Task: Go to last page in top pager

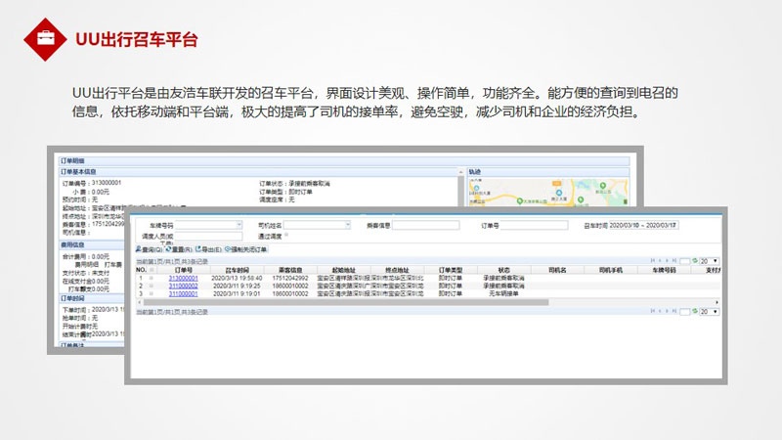Action: (x=674, y=261)
